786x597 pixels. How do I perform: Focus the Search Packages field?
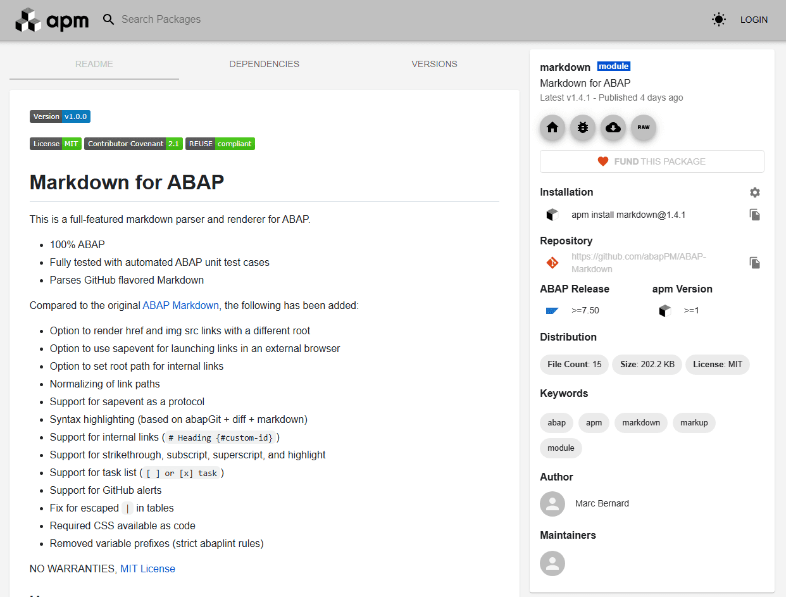point(161,20)
